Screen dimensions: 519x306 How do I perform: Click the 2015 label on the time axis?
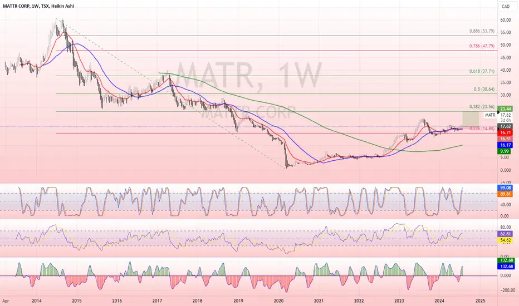77,300
